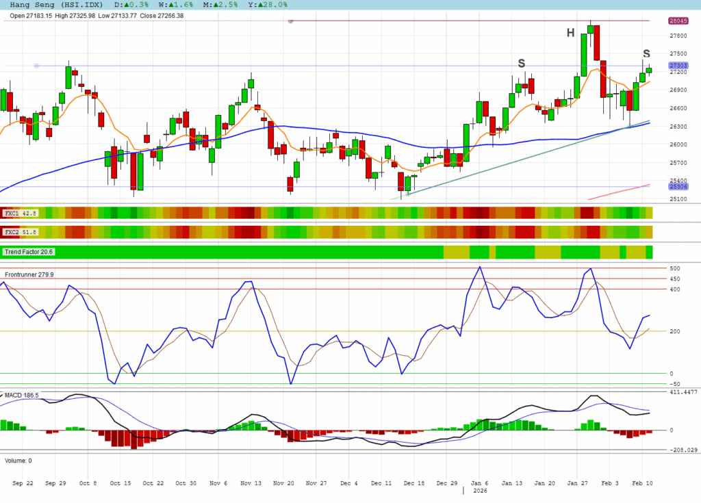Screen dimensions: 701x503
Task: Click the 27303 current price tag
Action: [x=678, y=66]
